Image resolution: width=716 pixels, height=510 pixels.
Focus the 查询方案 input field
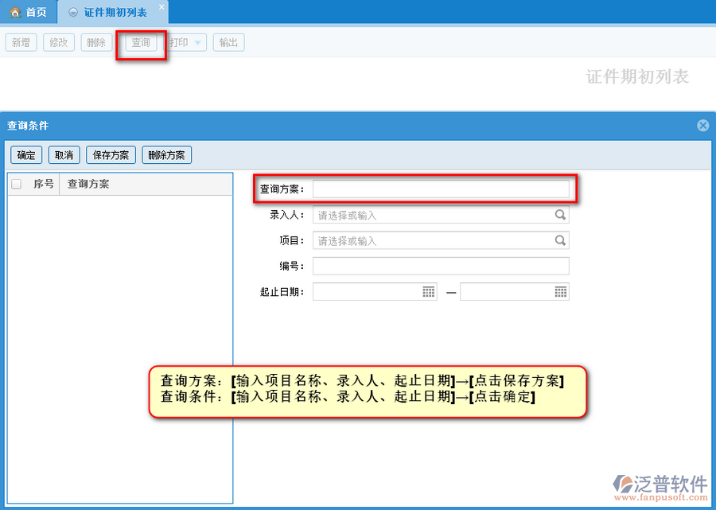(441, 189)
